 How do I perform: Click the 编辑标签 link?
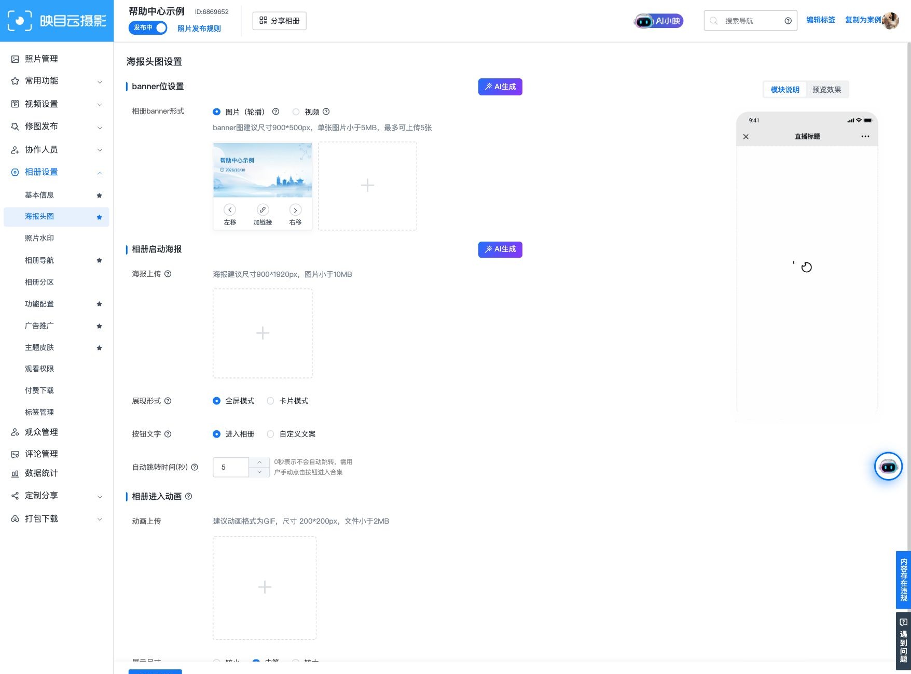[x=821, y=20]
